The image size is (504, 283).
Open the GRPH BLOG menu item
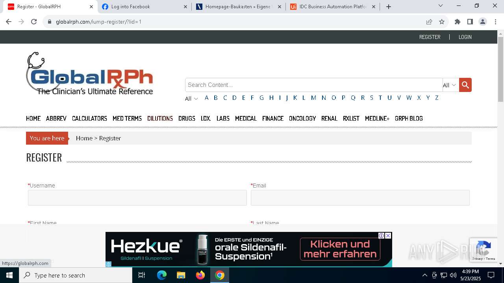(x=409, y=118)
